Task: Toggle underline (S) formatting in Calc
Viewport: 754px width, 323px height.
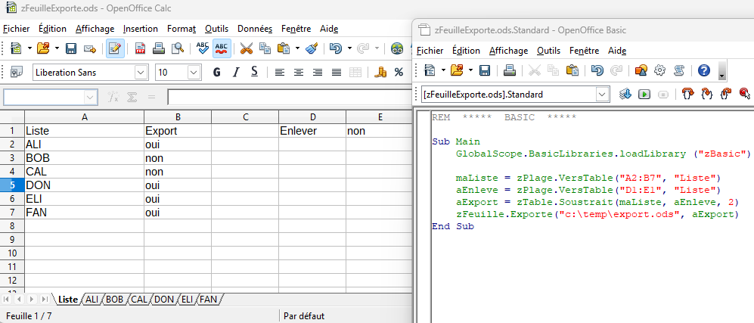Action: click(254, 73)
